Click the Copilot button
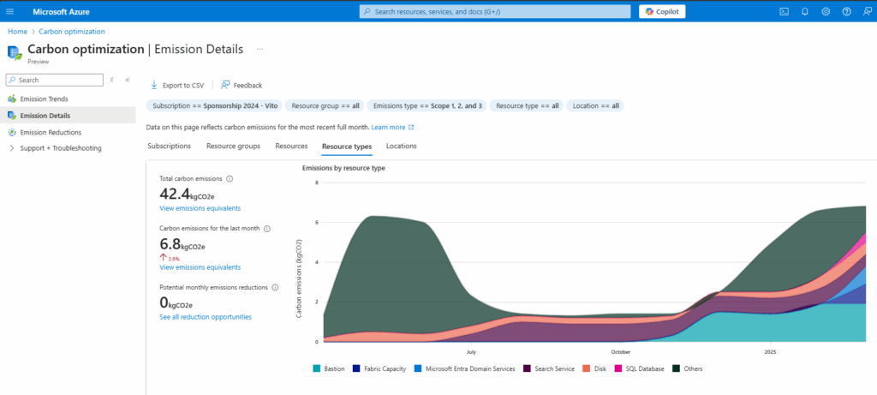Screen dimensions: 877x395 click(662, 11)
